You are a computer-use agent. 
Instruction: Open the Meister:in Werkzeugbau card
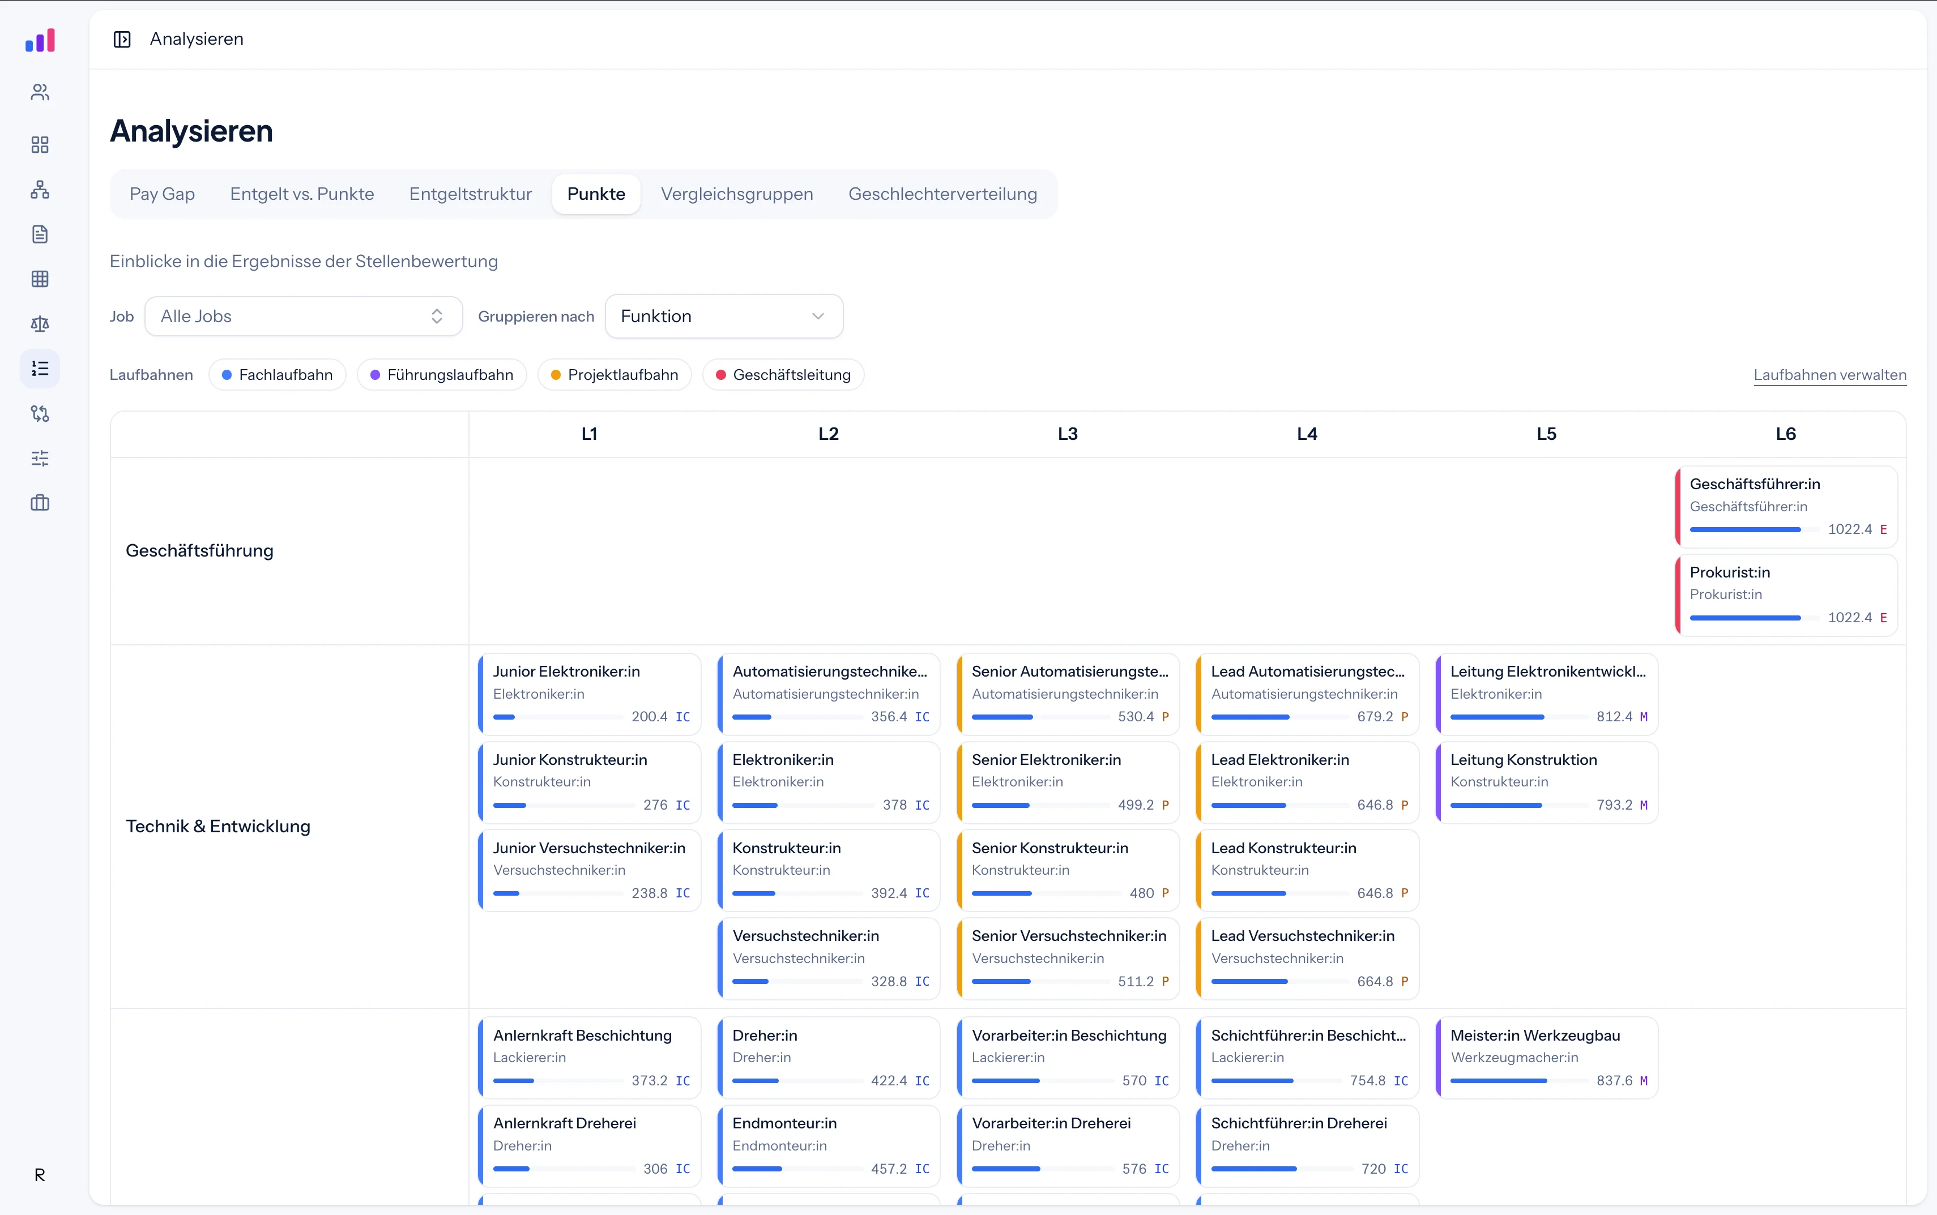tap(1546, 1058)
